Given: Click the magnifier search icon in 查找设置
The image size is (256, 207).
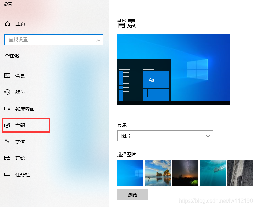Looking at the screenshot, I should (x=98, y=39).
